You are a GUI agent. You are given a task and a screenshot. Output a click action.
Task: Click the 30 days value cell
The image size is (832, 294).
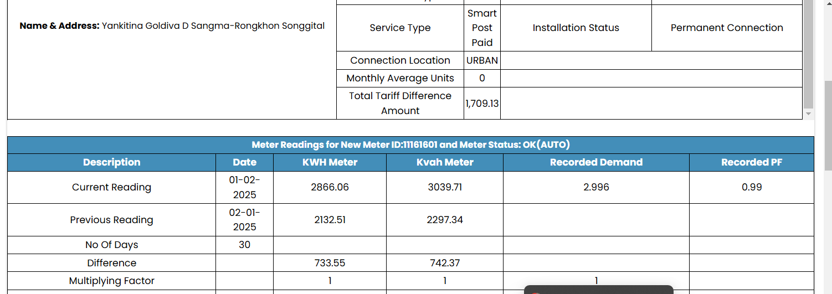tap(244, 245)
